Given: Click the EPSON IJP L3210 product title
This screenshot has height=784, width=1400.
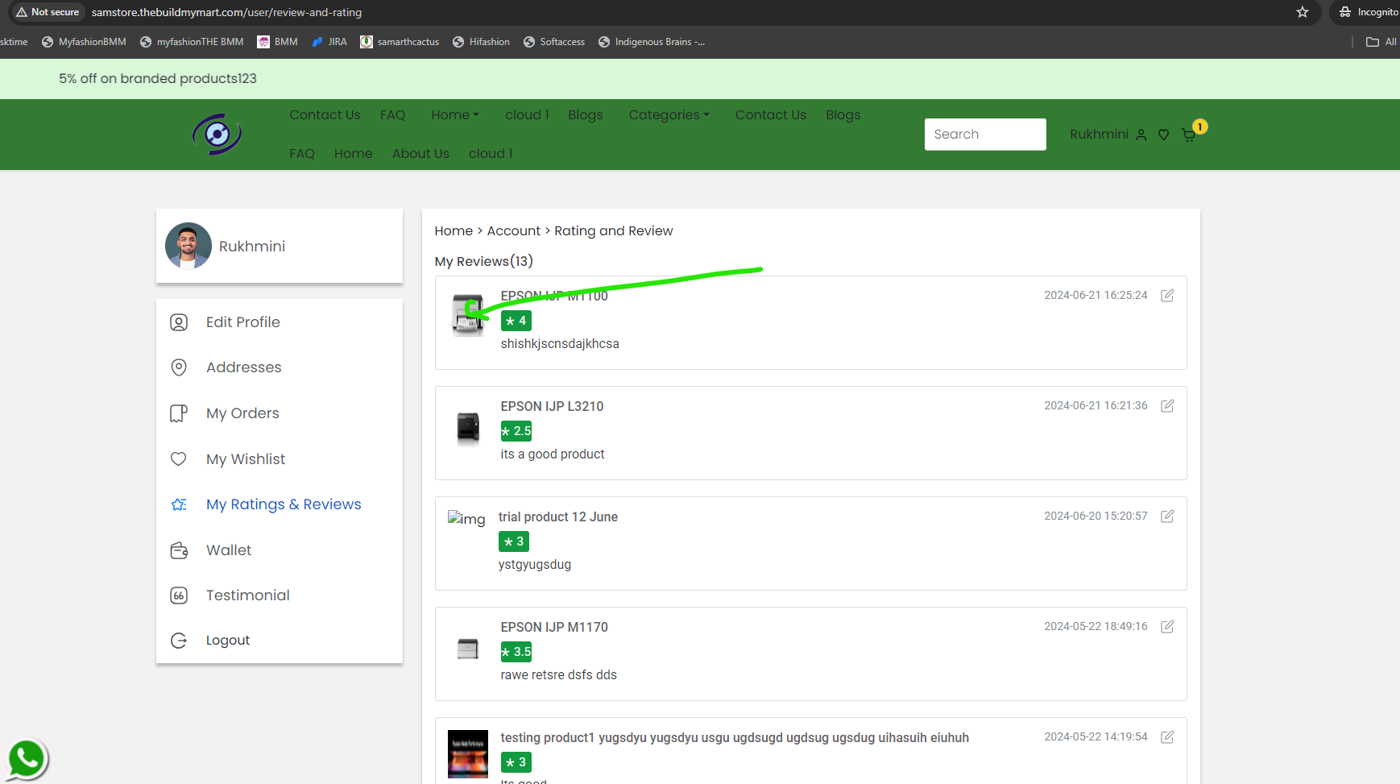Looking at the screenshot, I should point(552,407).
